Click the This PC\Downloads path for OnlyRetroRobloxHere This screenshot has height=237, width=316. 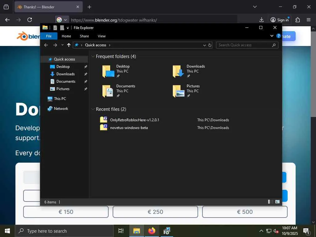pos(213,120)
